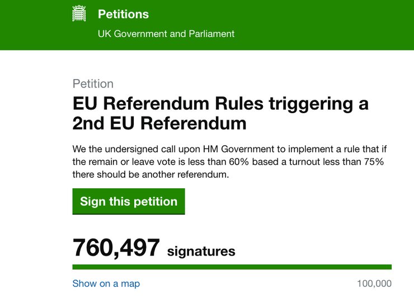Open the Show on a map link
This screenshot has width=414, height=306.
[x=106, y=284]
